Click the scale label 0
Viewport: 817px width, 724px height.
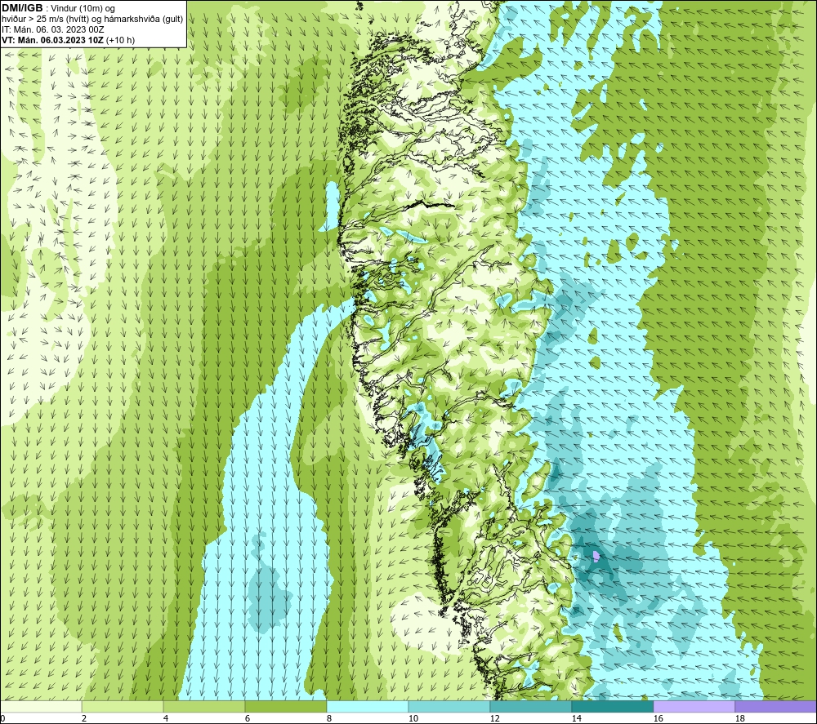[x=2, y=719]
